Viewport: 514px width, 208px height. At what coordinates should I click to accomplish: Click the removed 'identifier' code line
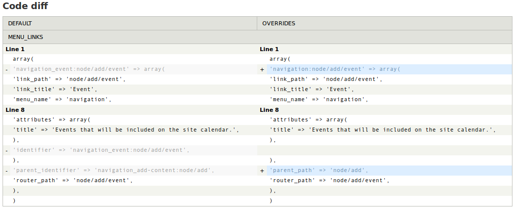click(x=101, y=150)
